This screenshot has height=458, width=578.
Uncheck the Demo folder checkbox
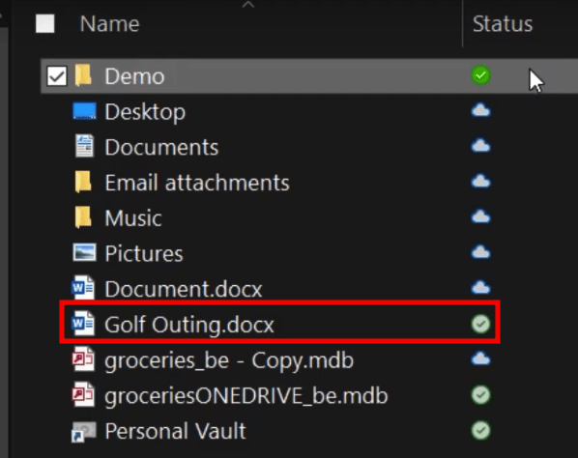click(x=57, y=76)
